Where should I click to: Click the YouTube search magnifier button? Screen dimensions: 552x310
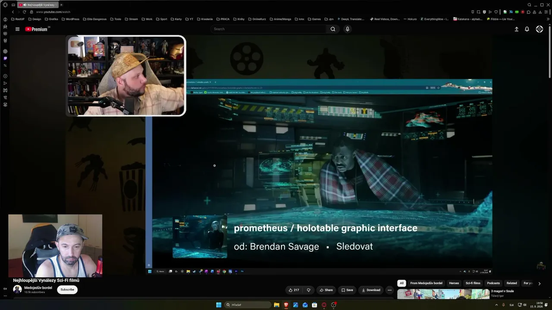[333, 29]
